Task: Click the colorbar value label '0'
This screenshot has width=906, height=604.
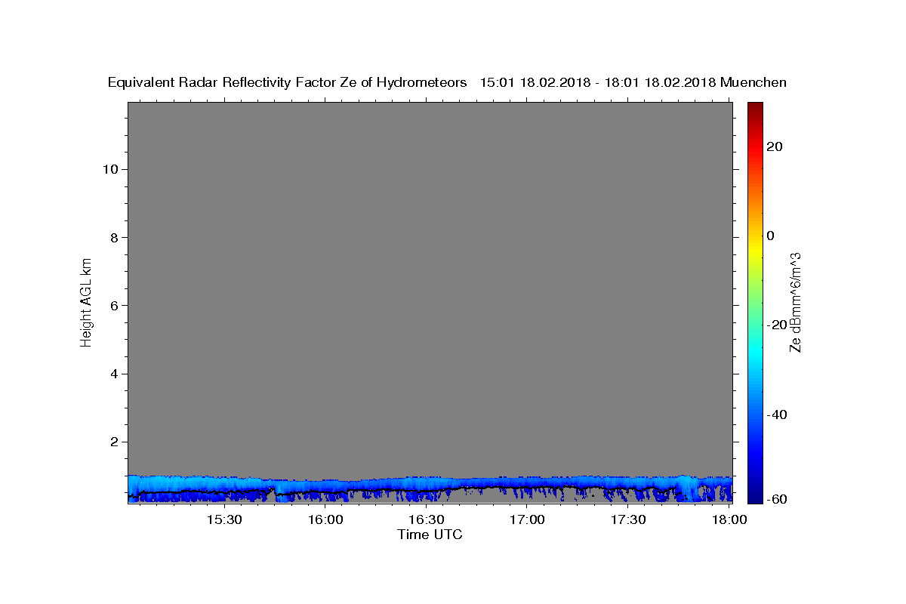Action: coord(771,236)
